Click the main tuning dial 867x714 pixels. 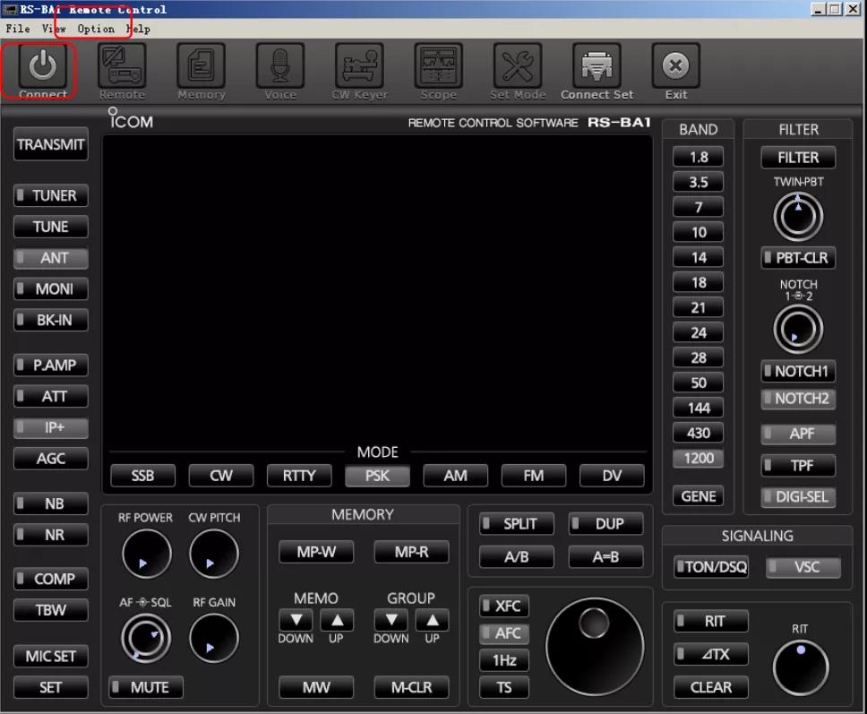pos(595,646)
